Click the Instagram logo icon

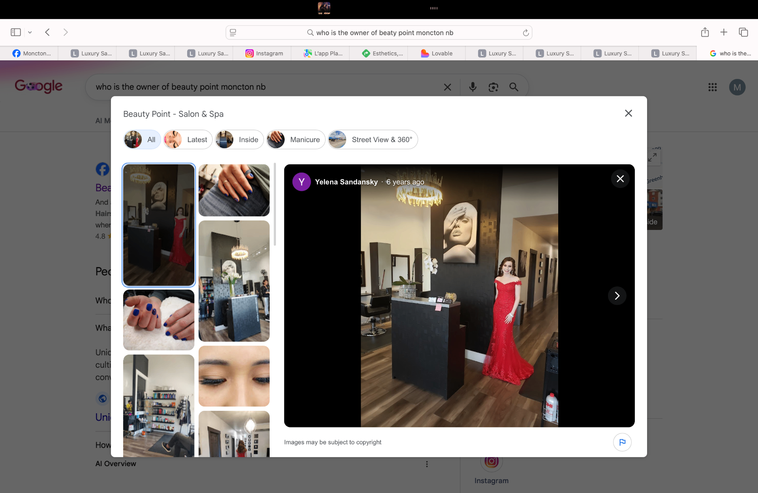coord(492,461)
